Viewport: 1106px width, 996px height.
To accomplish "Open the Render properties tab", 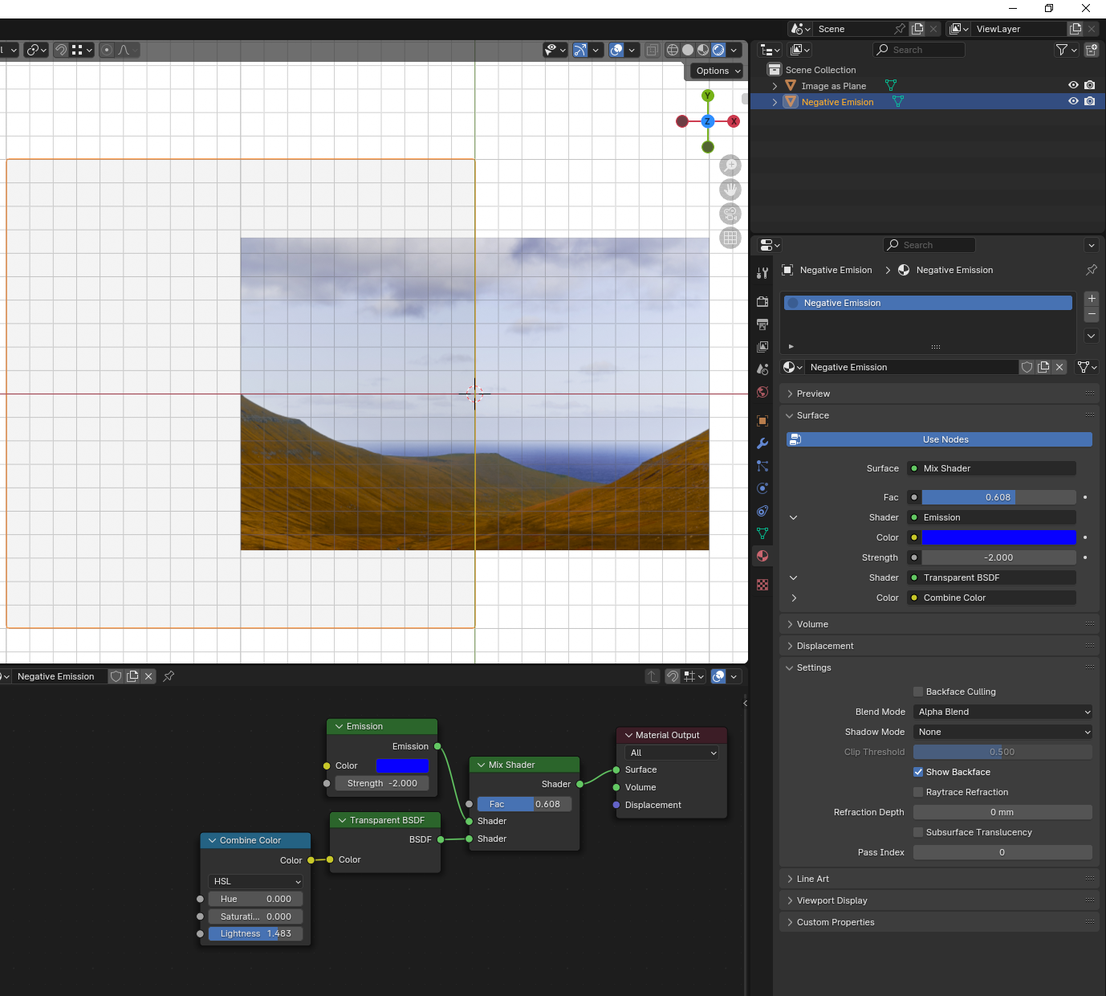I will 762,302.
